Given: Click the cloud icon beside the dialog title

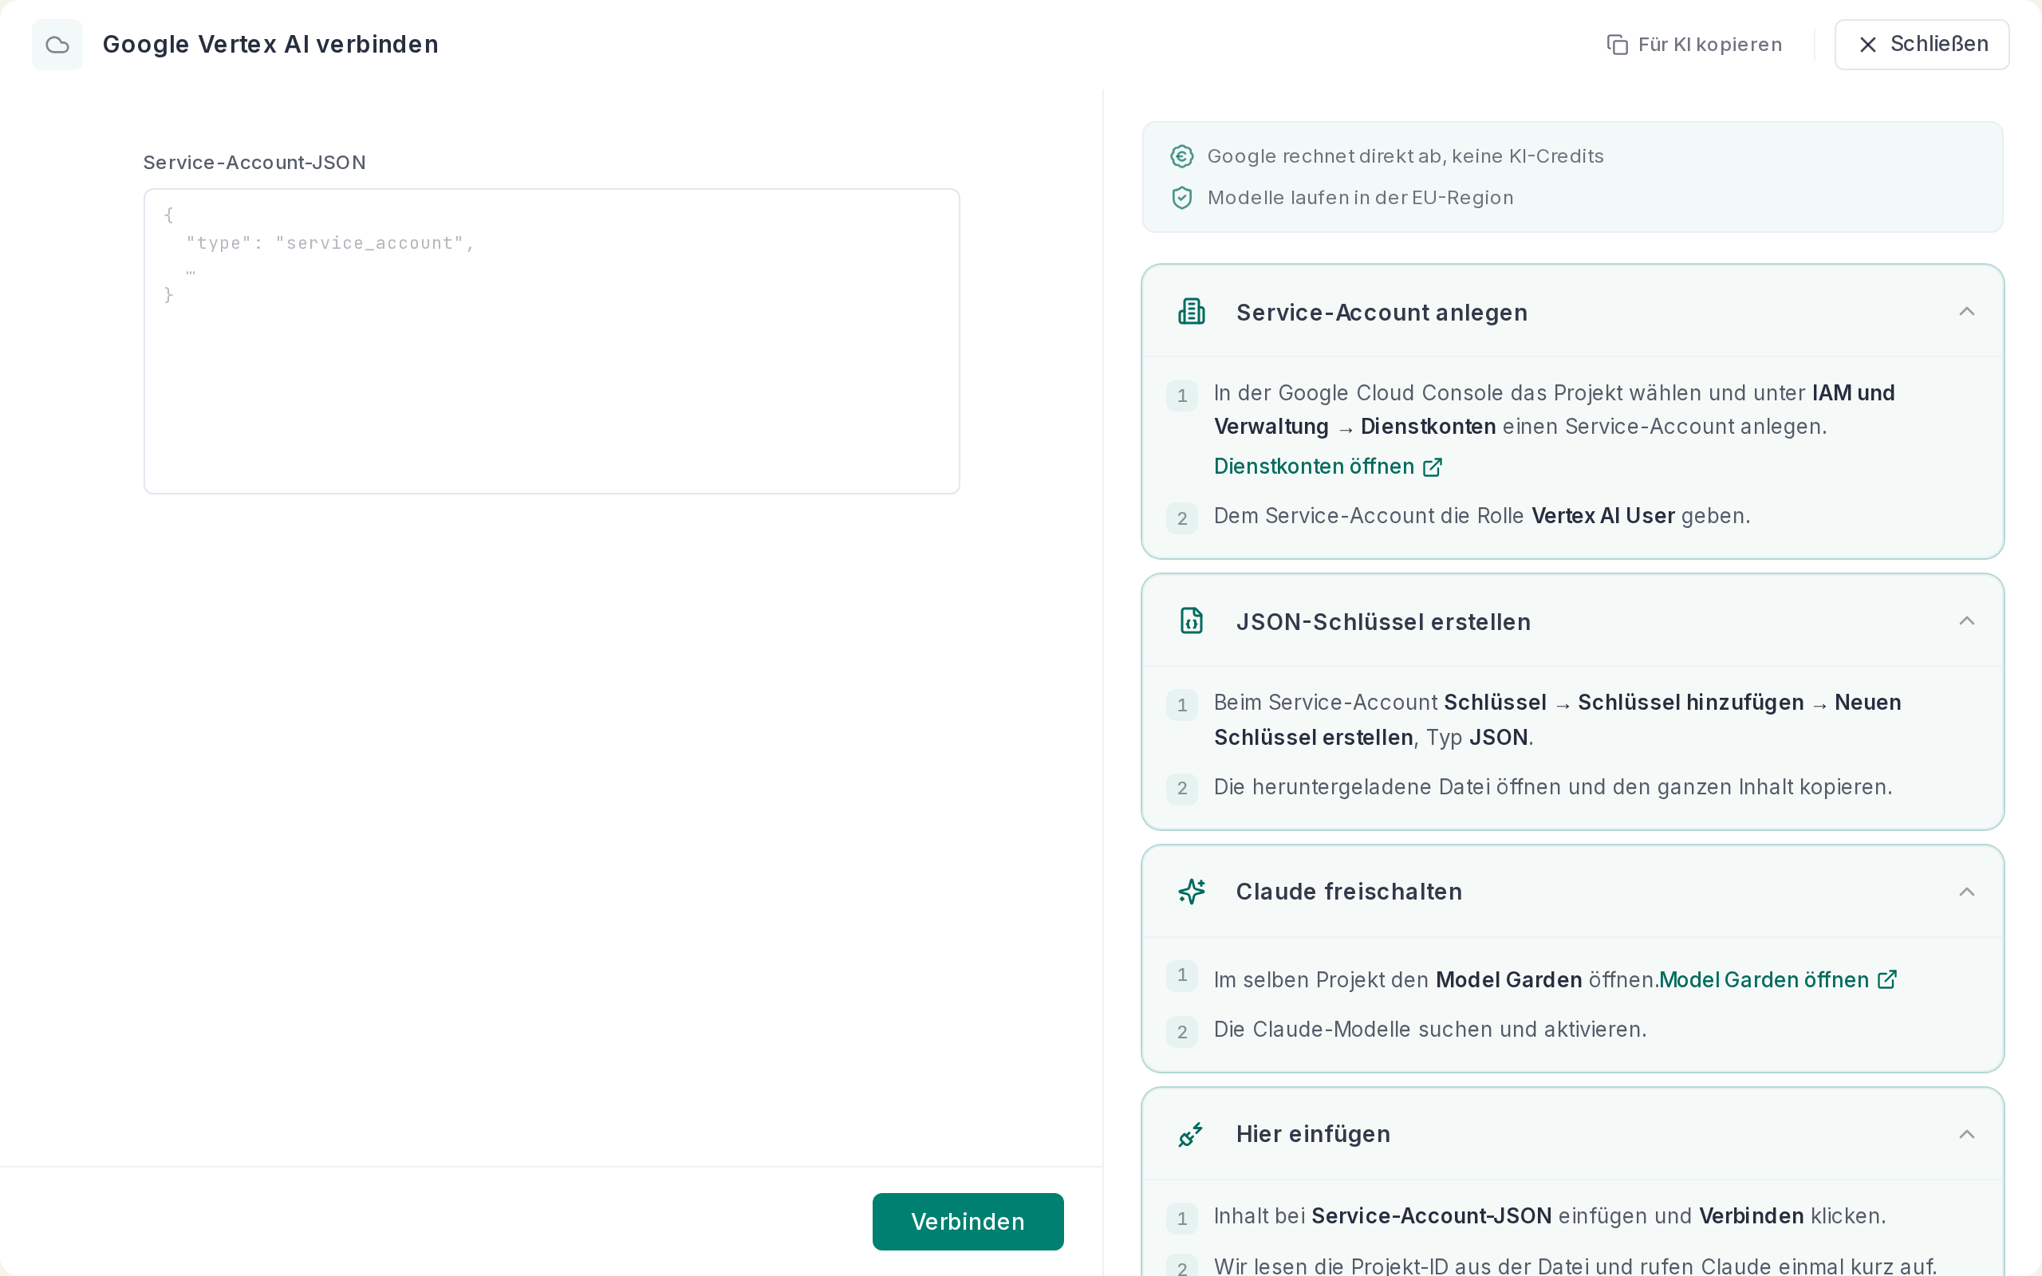Looking at the screenshot, I should click(x=57, y=45).
